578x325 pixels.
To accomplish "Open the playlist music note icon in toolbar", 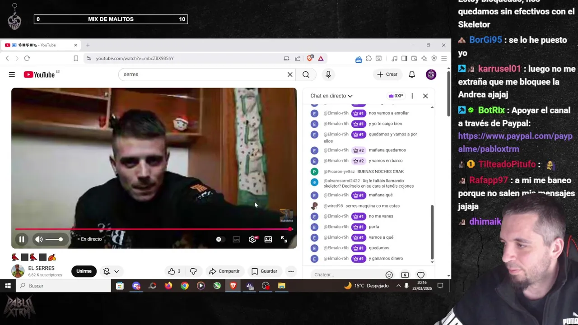I will [395, 58].
